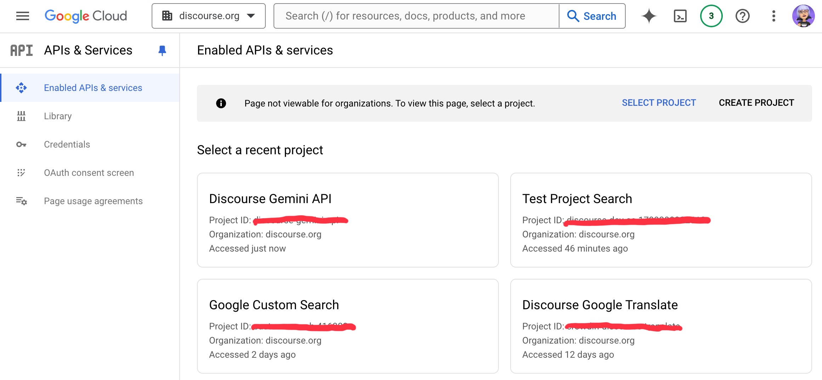Click the Credentials key icon
This screenshot has height=380, width=822.
point(21,144)
